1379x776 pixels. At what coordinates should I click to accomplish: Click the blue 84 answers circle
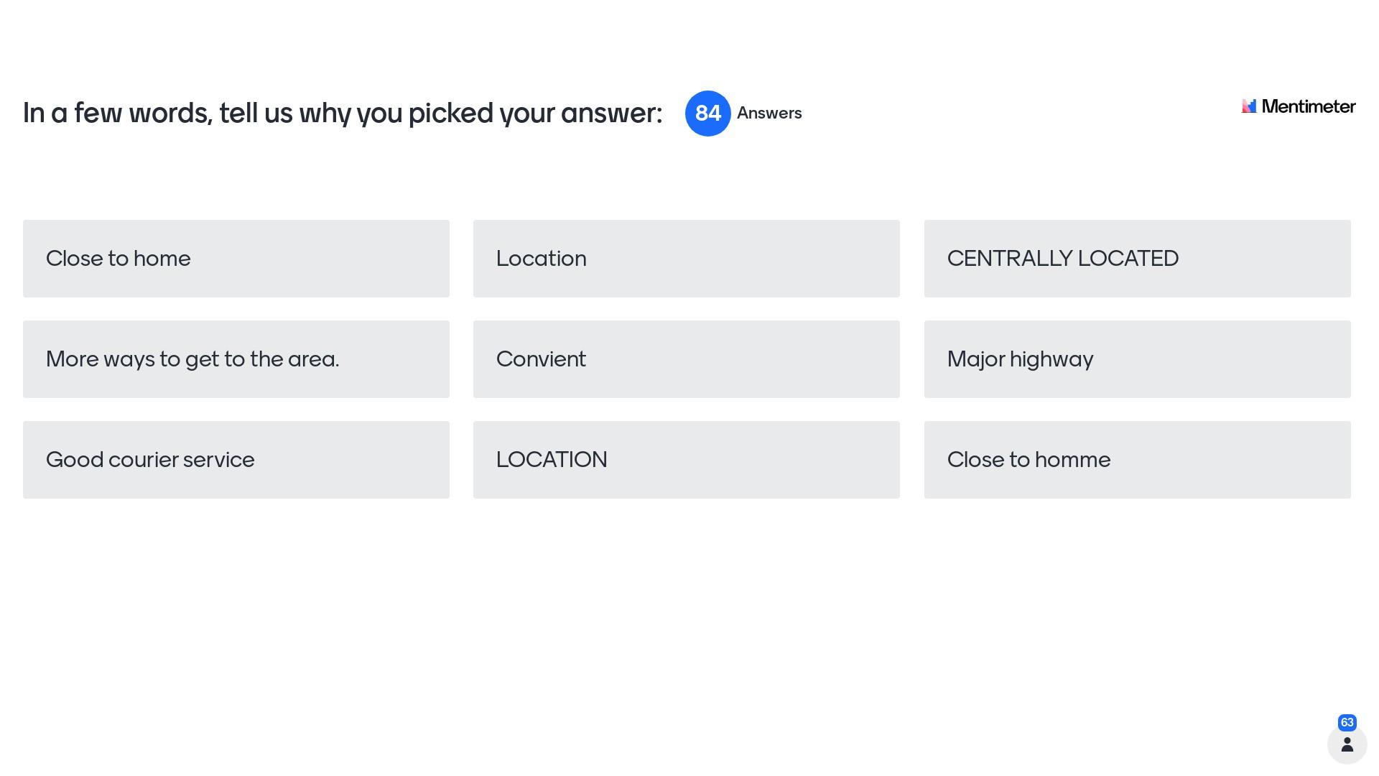coord(707,114)
